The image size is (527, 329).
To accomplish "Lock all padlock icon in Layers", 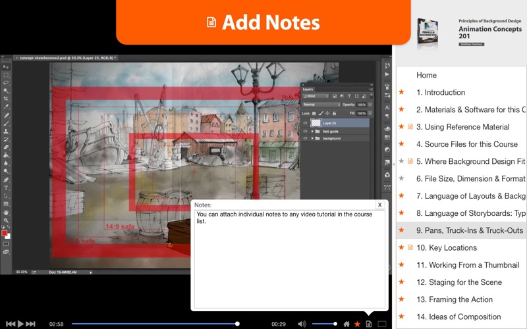I will (x=335, y=113).
